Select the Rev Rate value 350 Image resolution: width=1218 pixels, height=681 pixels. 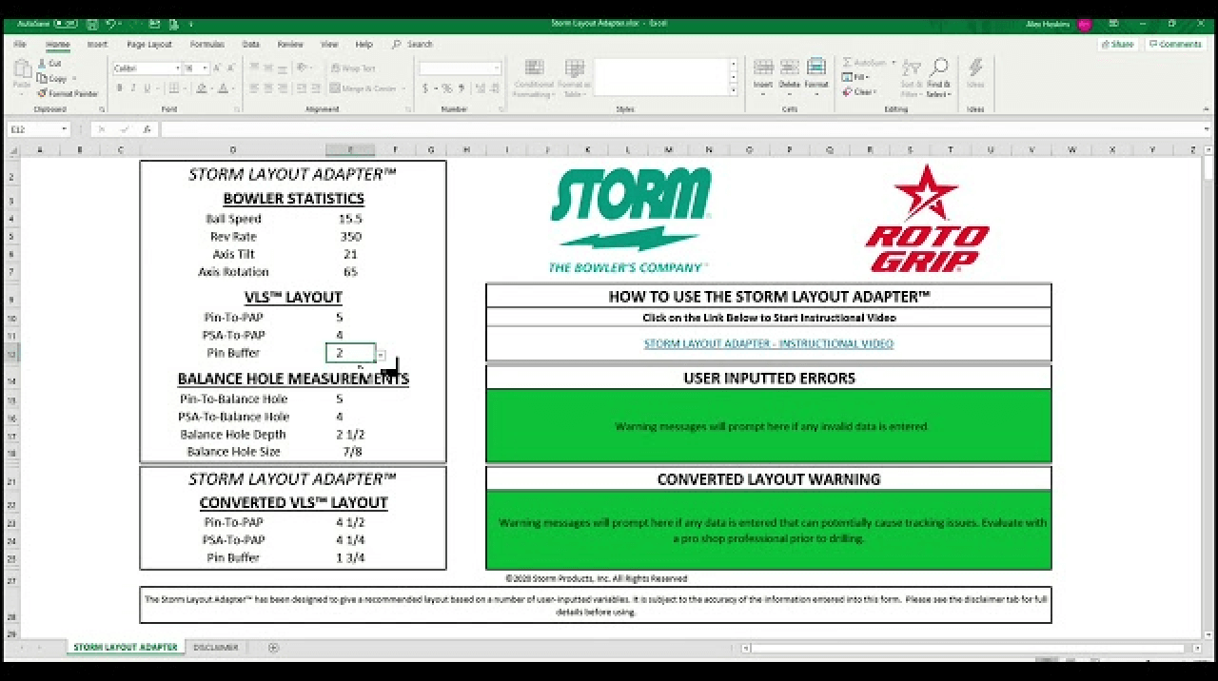[x=350, y=237]
